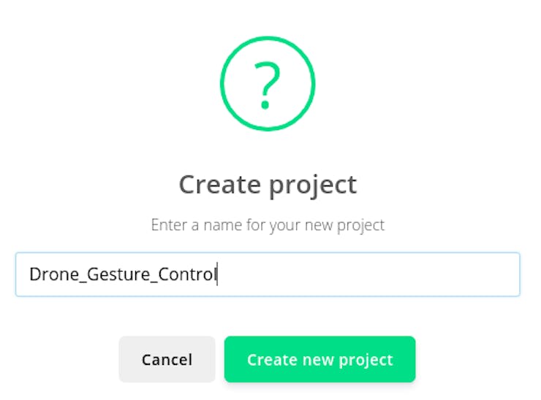This screenshot has height=400, width=541.
Task: Click the first underscore in the project name
Action: [83, 281]
